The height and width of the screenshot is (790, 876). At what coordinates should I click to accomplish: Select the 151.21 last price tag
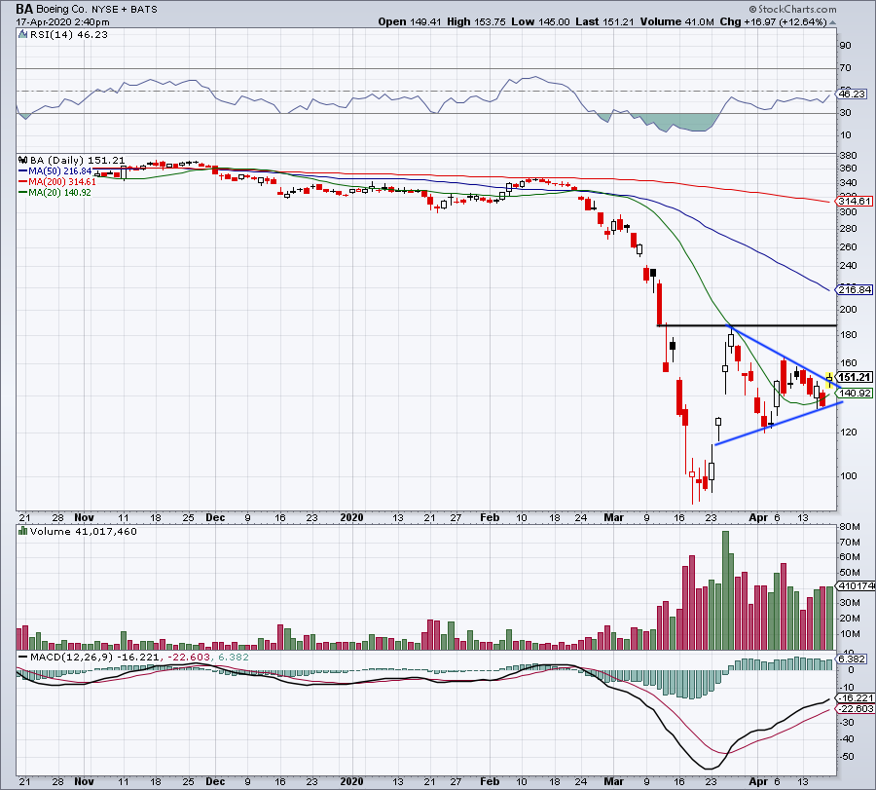click(853, 377)
